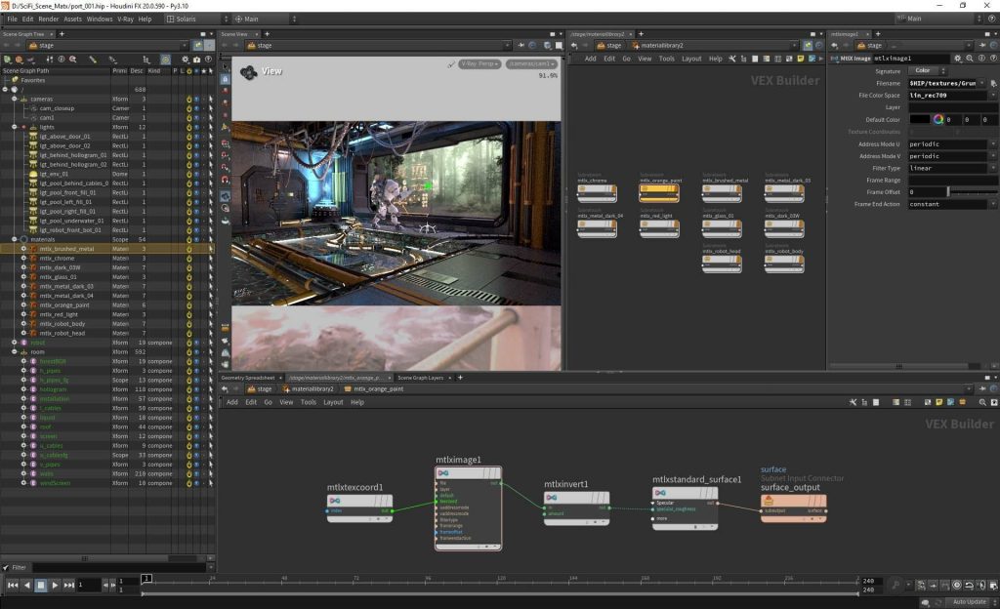Click the search icon in the Scene Graph toolbar
Viewport: 1000px width, 609px height.
pos(72,59)
